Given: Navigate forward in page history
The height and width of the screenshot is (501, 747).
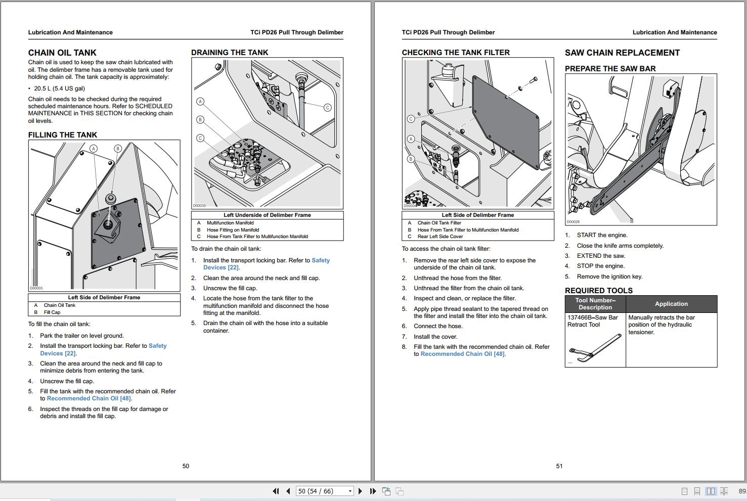Looking at the screenshot, I should click(x=400, y=490).
